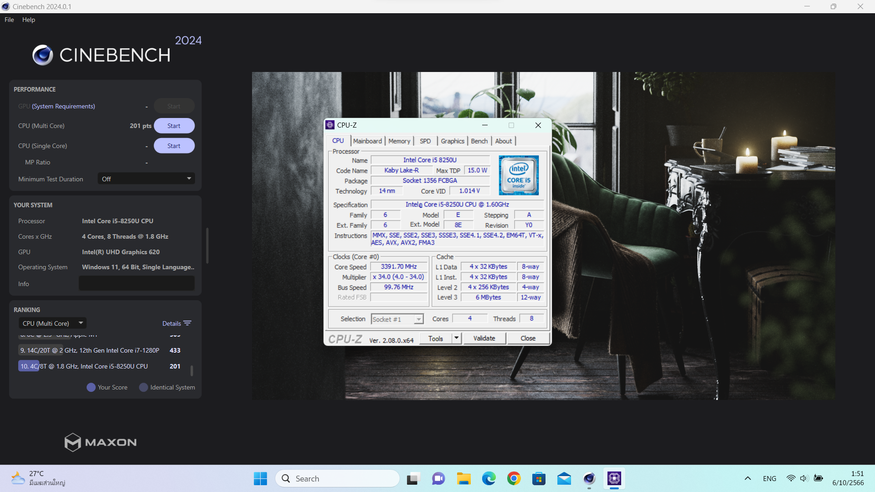Image resolution: width=875 pixels, height=492 pixels.
Task: Click the Details filter icon
Action: pos(187,323)
